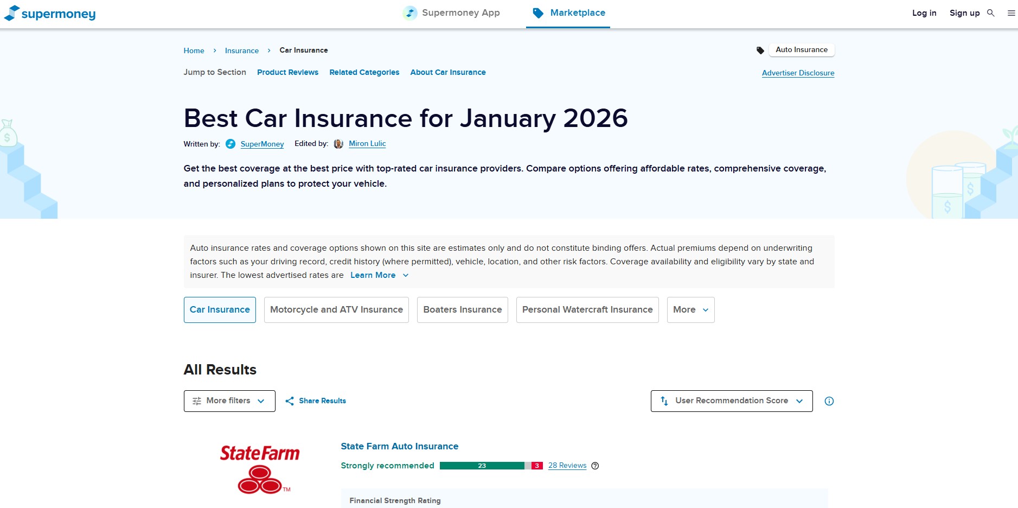Select Personal Watercraft Insurance tab
Image resolution: width=1018 pixels, height=508 pixels.
click(587, 310)
